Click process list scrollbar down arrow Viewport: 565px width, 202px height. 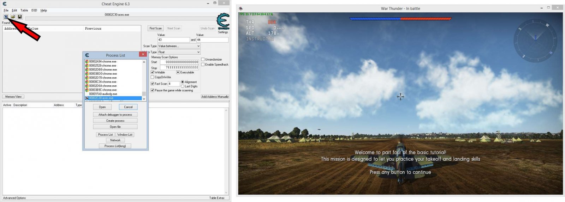(144, 99)
